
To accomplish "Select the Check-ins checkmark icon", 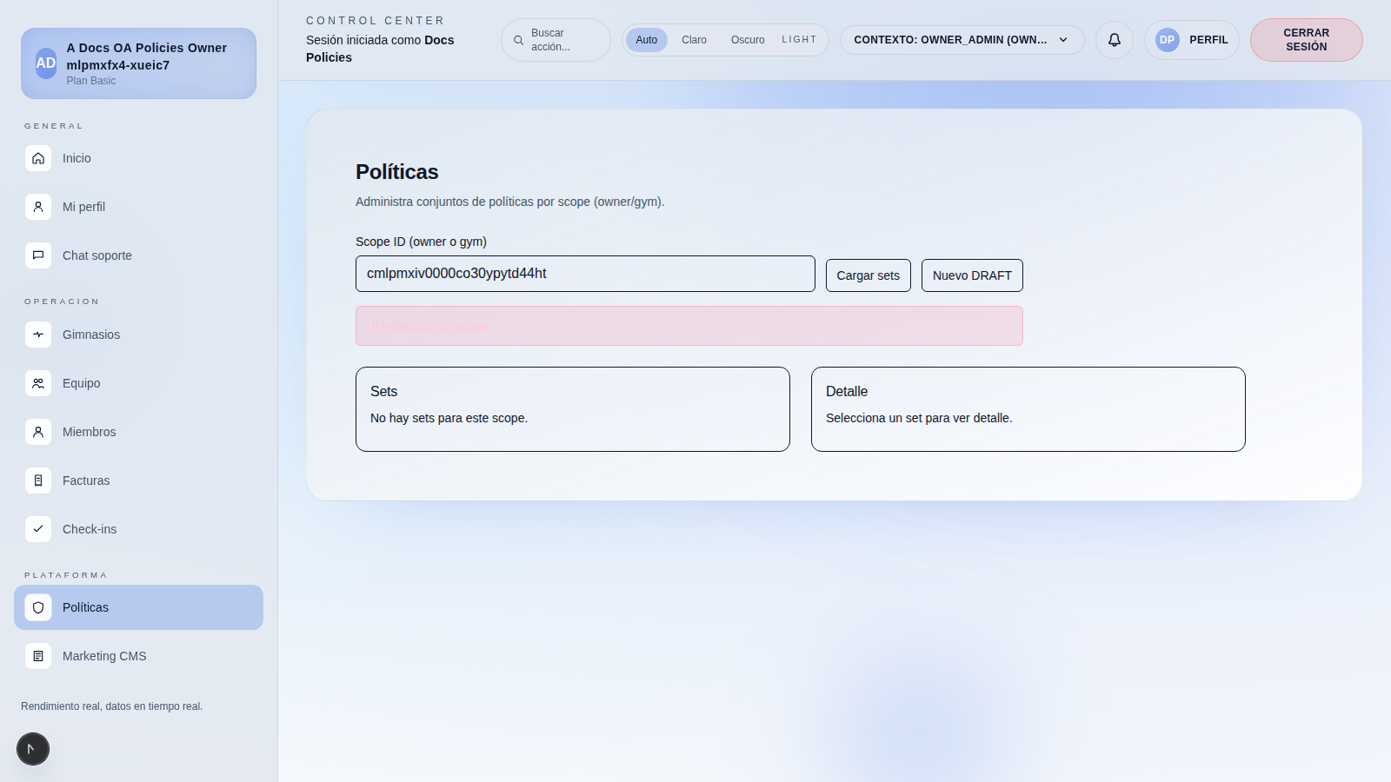I will pyautogui.click(x=38, y=528).
